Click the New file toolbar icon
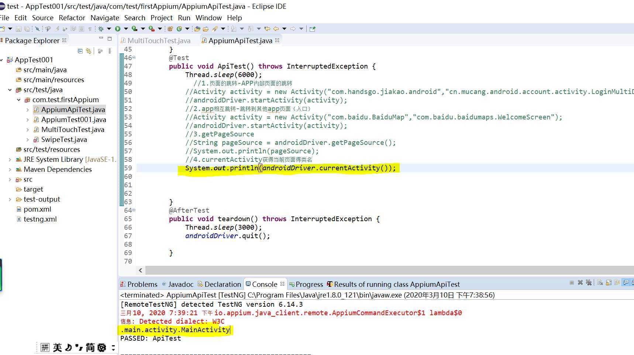634x355 pixels. [3, 29]
